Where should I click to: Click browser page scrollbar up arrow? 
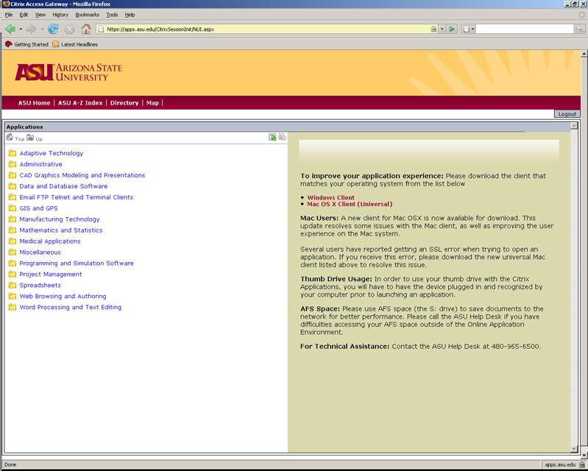[x=584, y=54]
